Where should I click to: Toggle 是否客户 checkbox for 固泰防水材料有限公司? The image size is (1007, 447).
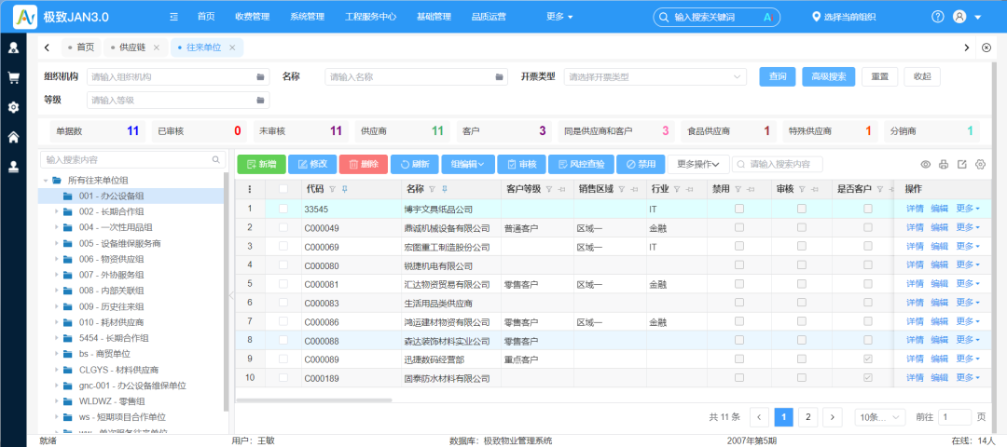point(868,378)
